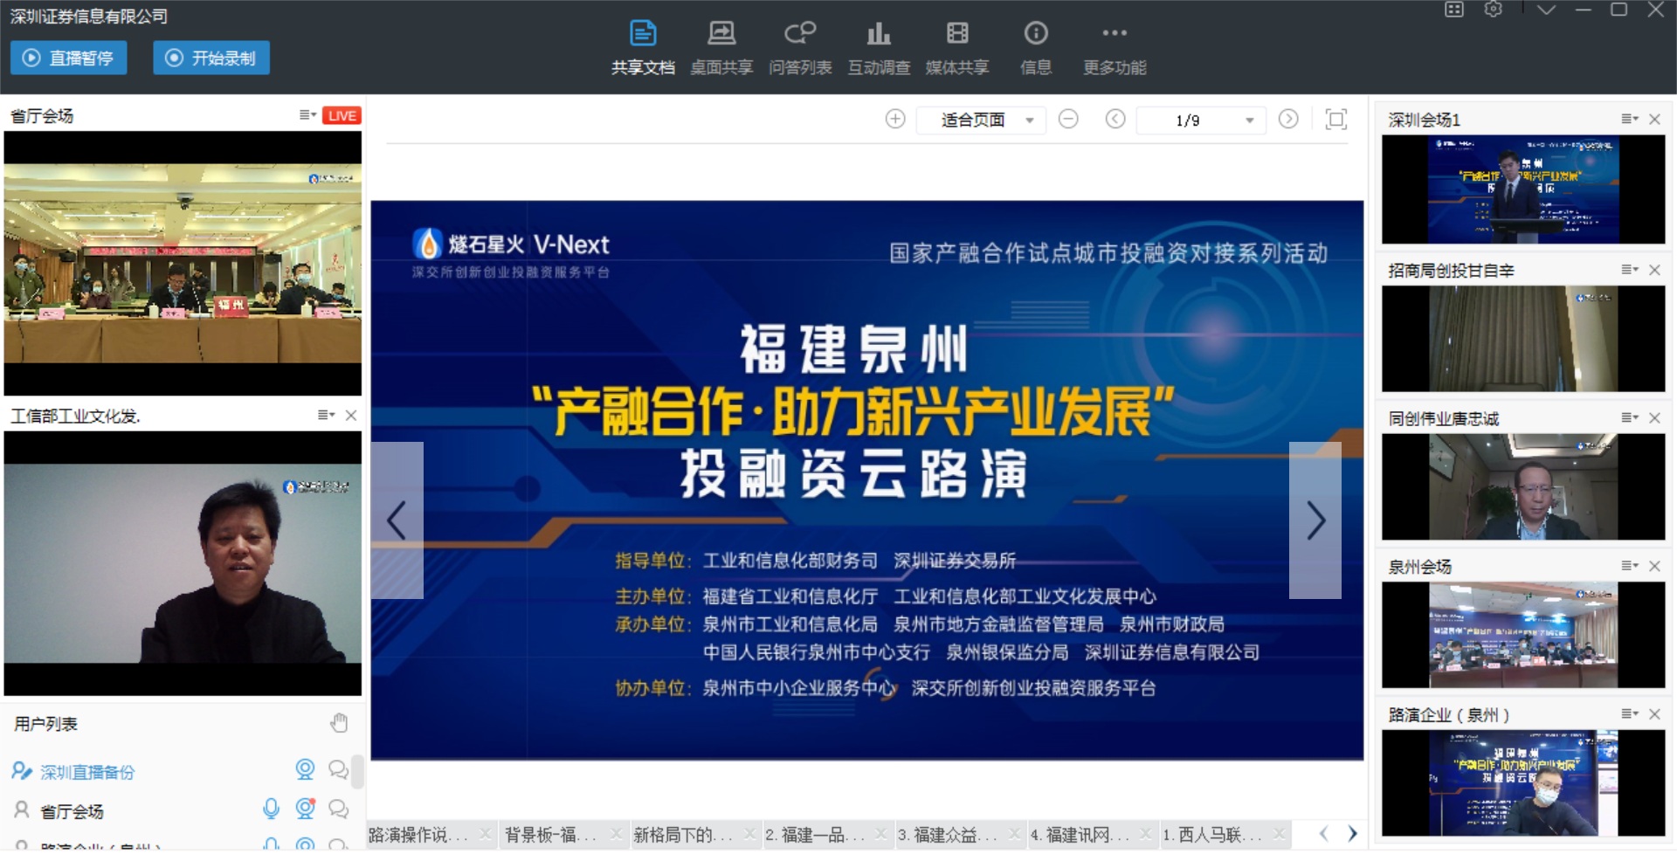Select 深圳直播备份 in the user list
The width and height of the screenshot is (1677, 854).
pos(87,772)
